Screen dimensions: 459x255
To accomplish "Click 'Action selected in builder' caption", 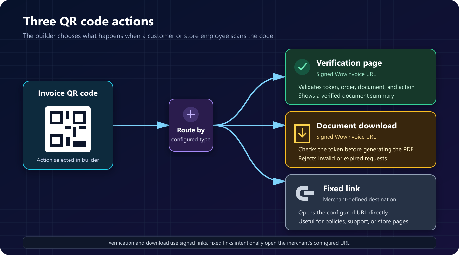I will [x=68, y=160].
